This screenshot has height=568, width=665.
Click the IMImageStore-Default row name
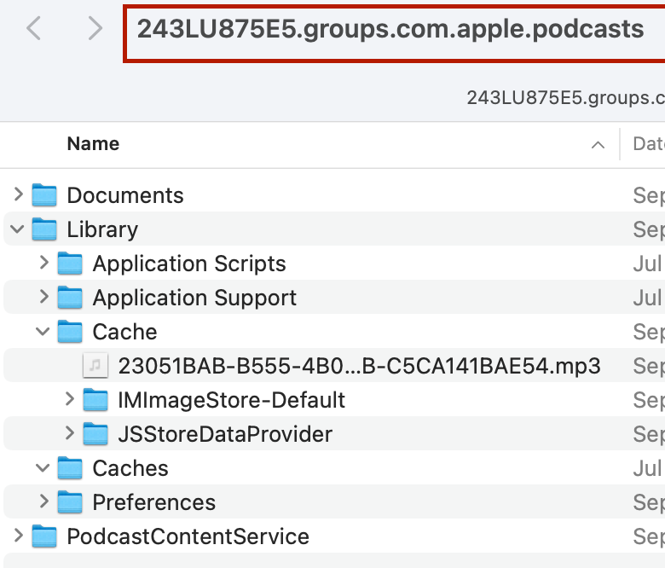point(232,401)
